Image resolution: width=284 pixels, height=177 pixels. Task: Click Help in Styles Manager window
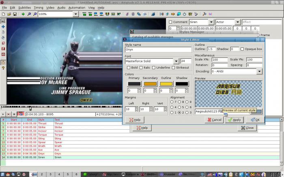pos(142,128)
